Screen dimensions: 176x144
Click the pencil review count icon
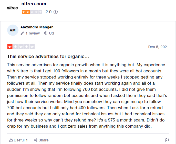click(x=22, y=33)
